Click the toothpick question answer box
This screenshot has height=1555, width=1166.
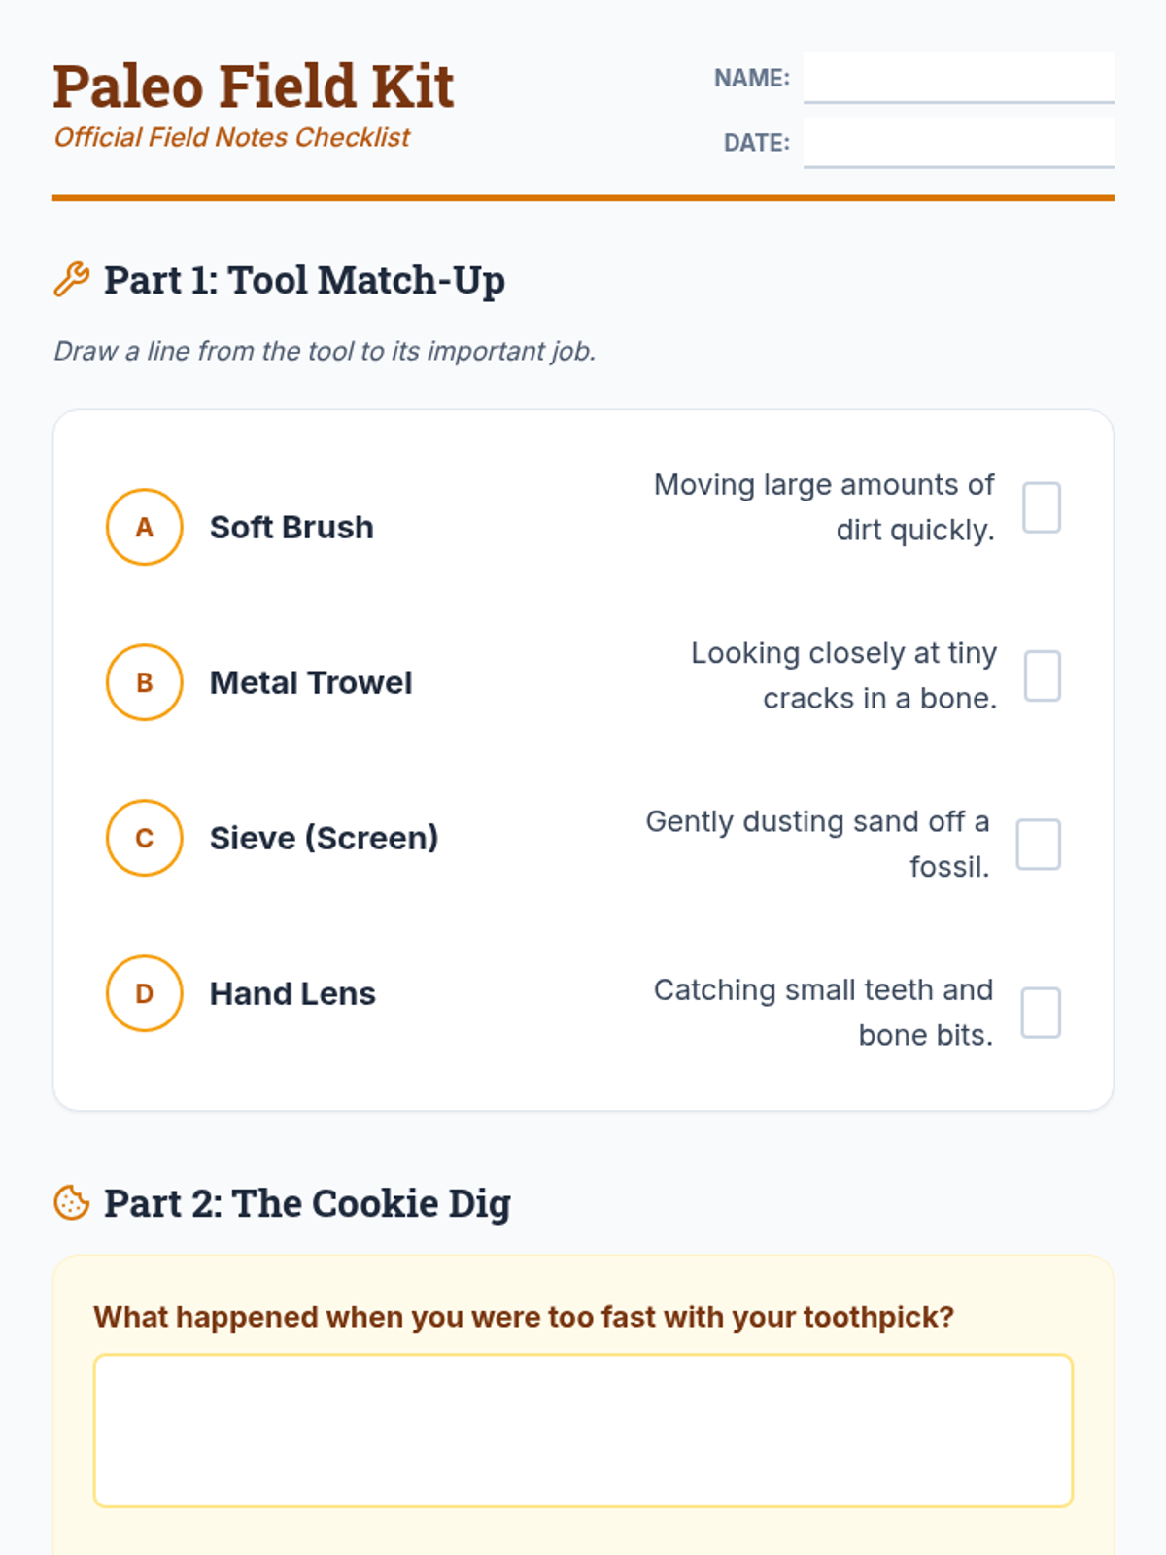(x=583, y=1431)
